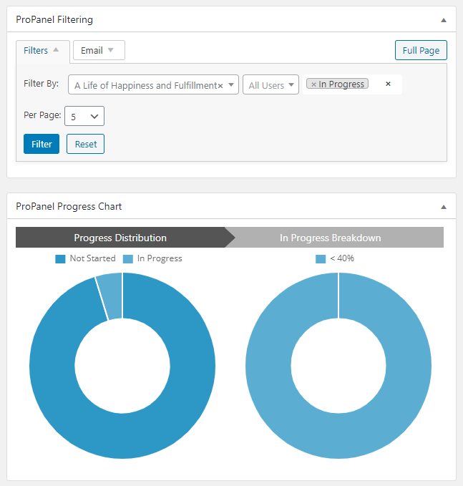Image resolution: width=463 pixels, height=486 pixels.
Task: Open the Per Page dropdown
Action: click(x=84, y=116)
